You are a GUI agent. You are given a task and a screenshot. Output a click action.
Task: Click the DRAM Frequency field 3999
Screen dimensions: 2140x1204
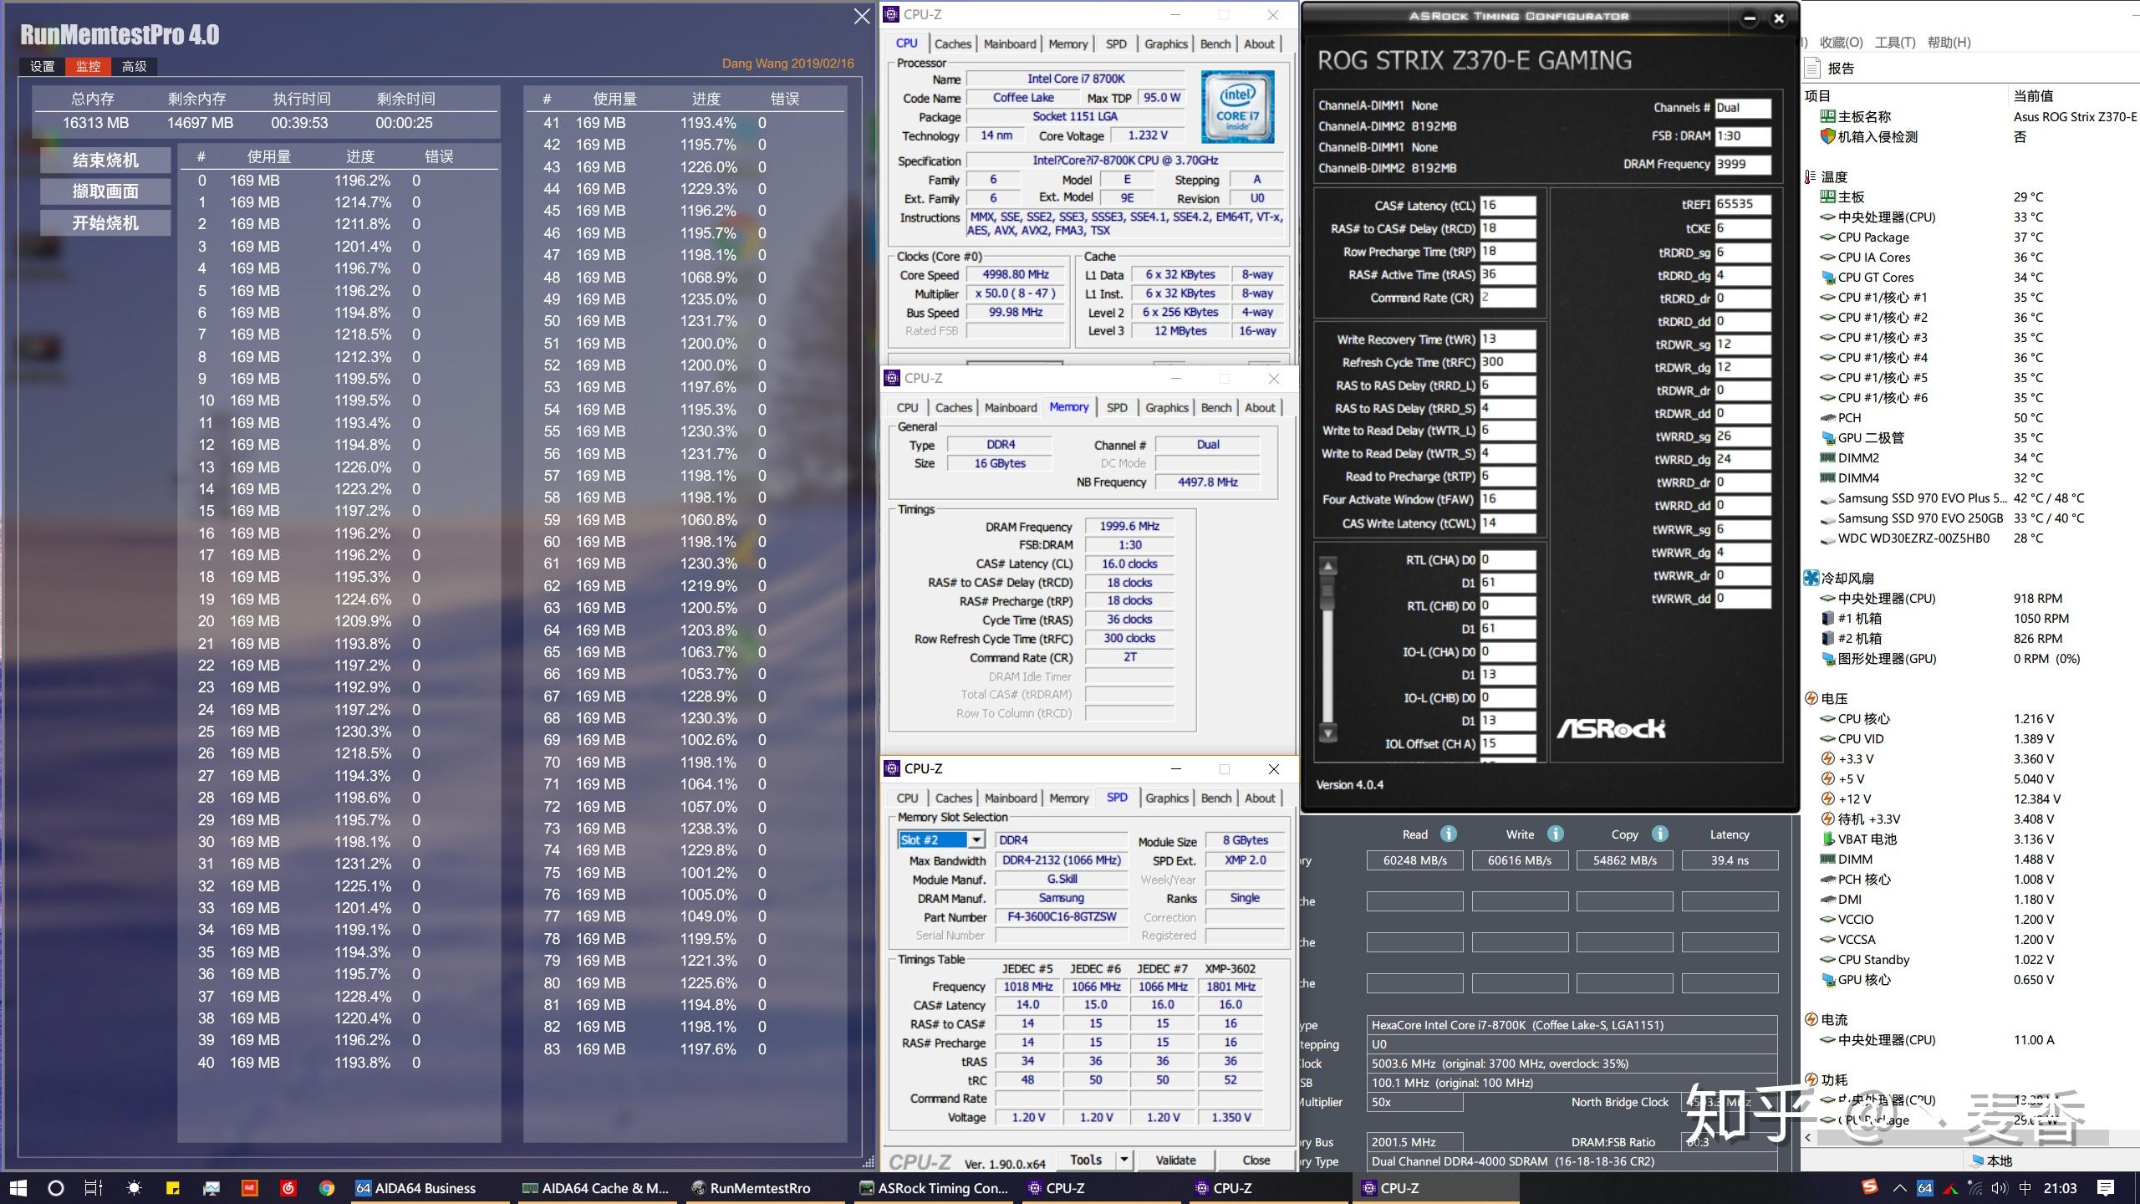click(x=1742, y=164)
